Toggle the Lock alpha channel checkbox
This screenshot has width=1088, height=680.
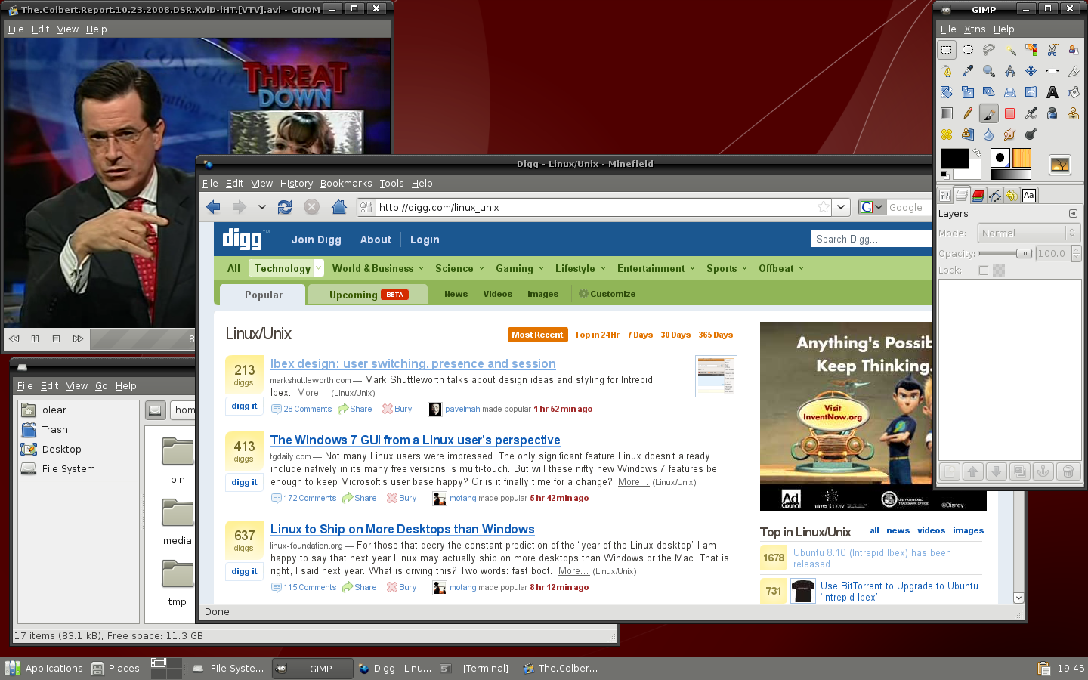pyautogui.click(x=984, y=270)
